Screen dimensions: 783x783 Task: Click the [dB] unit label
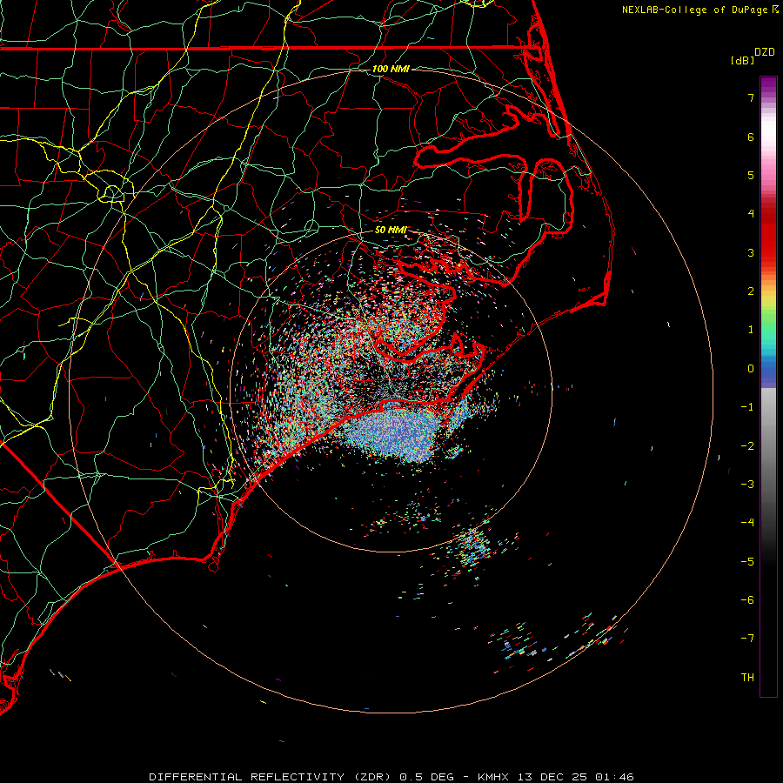742,60
